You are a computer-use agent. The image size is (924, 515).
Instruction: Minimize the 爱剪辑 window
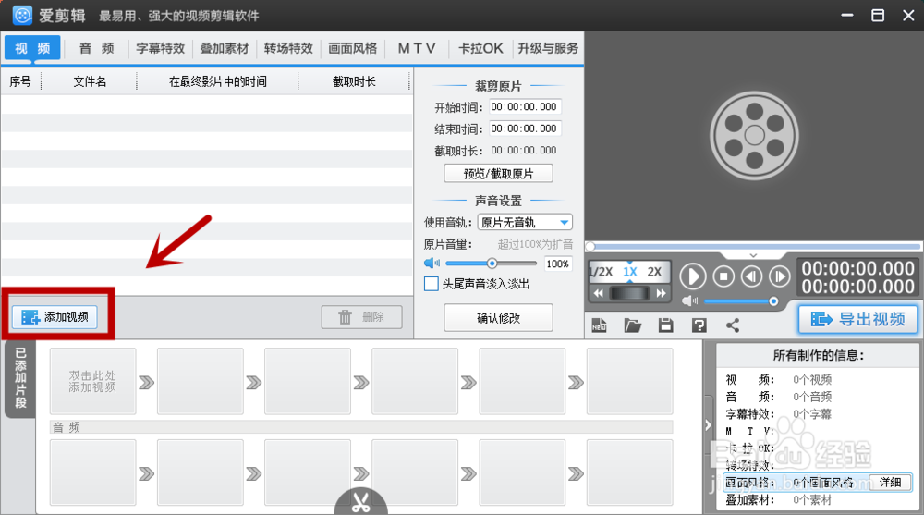(846, 16)
